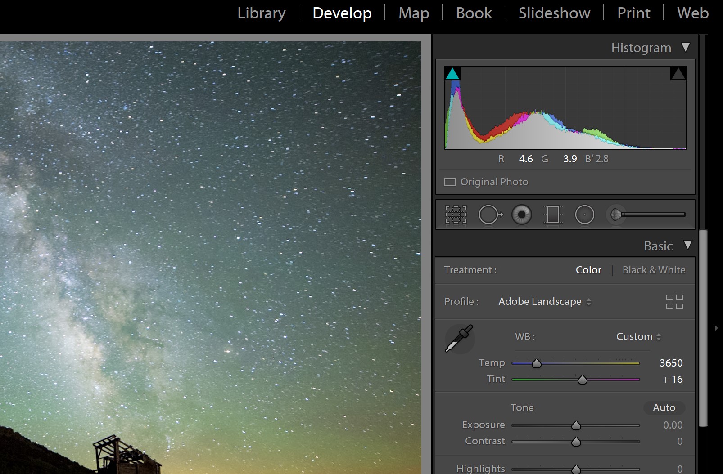Open the Slideshow module
The height and width of the screenshot is (474, 723).
pos(554,13)
